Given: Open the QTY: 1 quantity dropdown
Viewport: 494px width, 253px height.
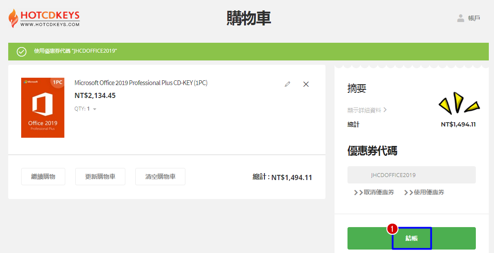Looking at the screenshot, I should click(86, 108).
